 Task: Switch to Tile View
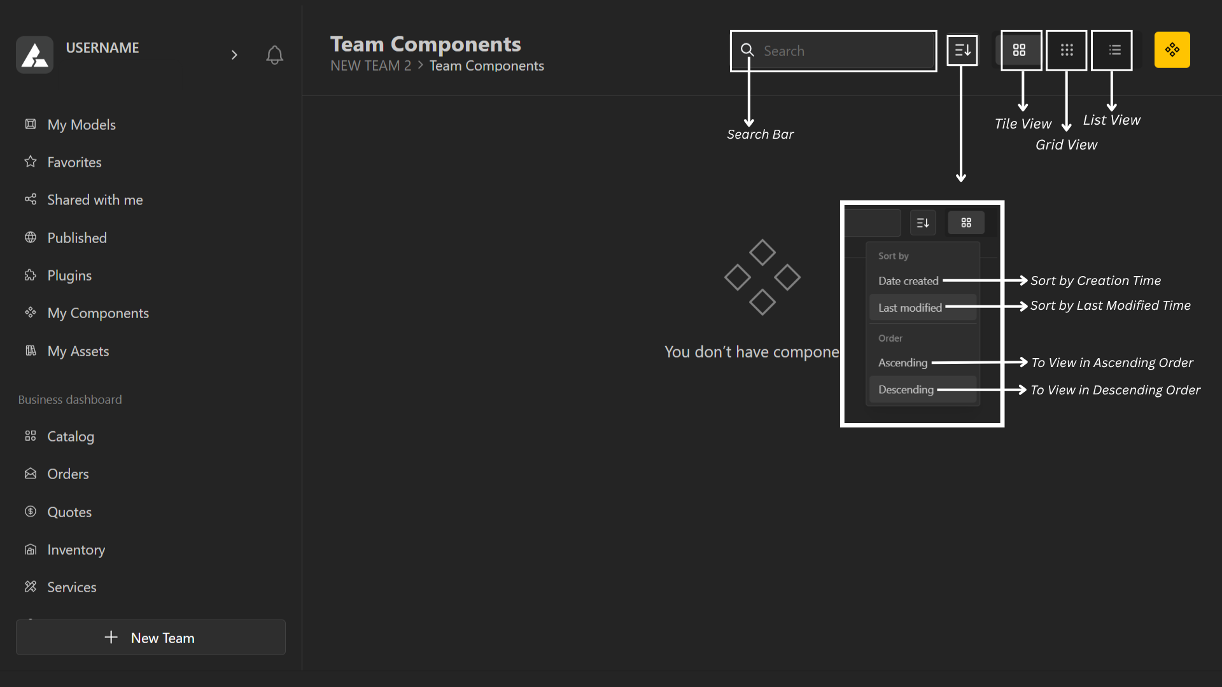(x=1019, y=50)
